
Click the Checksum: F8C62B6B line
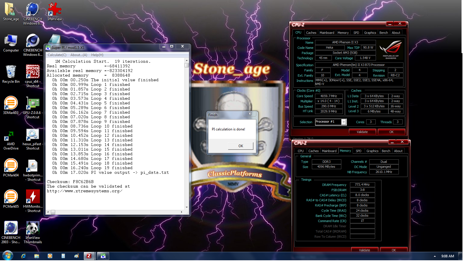70,182
